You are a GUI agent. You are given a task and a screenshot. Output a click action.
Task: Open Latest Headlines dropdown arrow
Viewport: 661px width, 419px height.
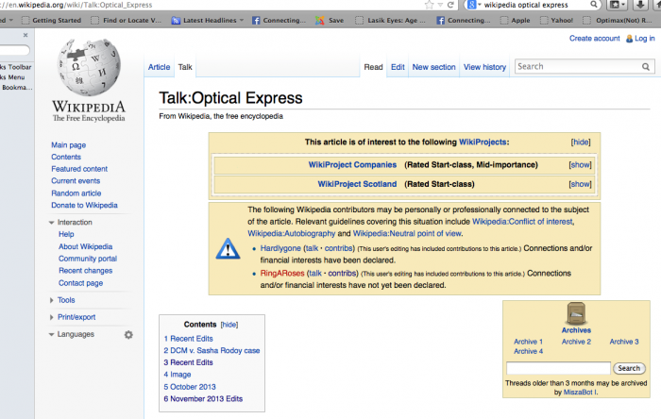coord(242,20)
